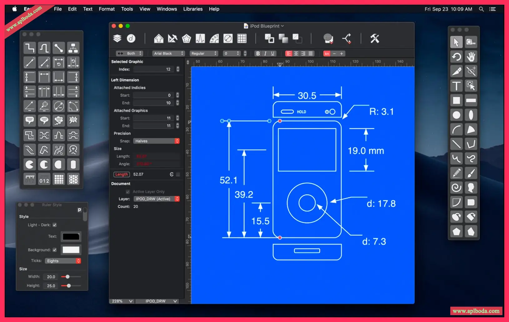Select the staircase connector tool
This screenshot has height=322, width=509.
click(x=30, y=48)
